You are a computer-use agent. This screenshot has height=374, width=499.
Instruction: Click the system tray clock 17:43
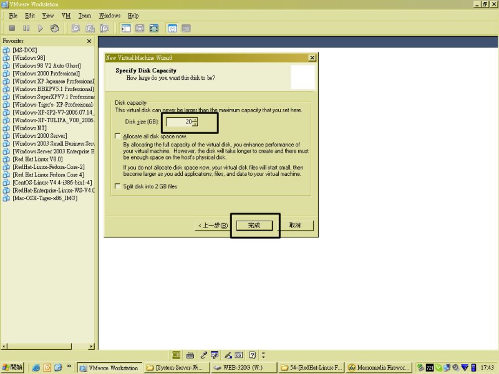point(487,368)
